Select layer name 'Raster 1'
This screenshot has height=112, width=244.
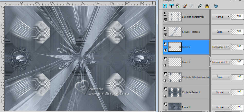[x=186, y=107]
